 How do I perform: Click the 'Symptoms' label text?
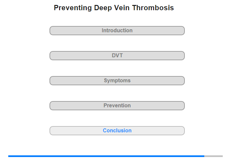point(117,81)
